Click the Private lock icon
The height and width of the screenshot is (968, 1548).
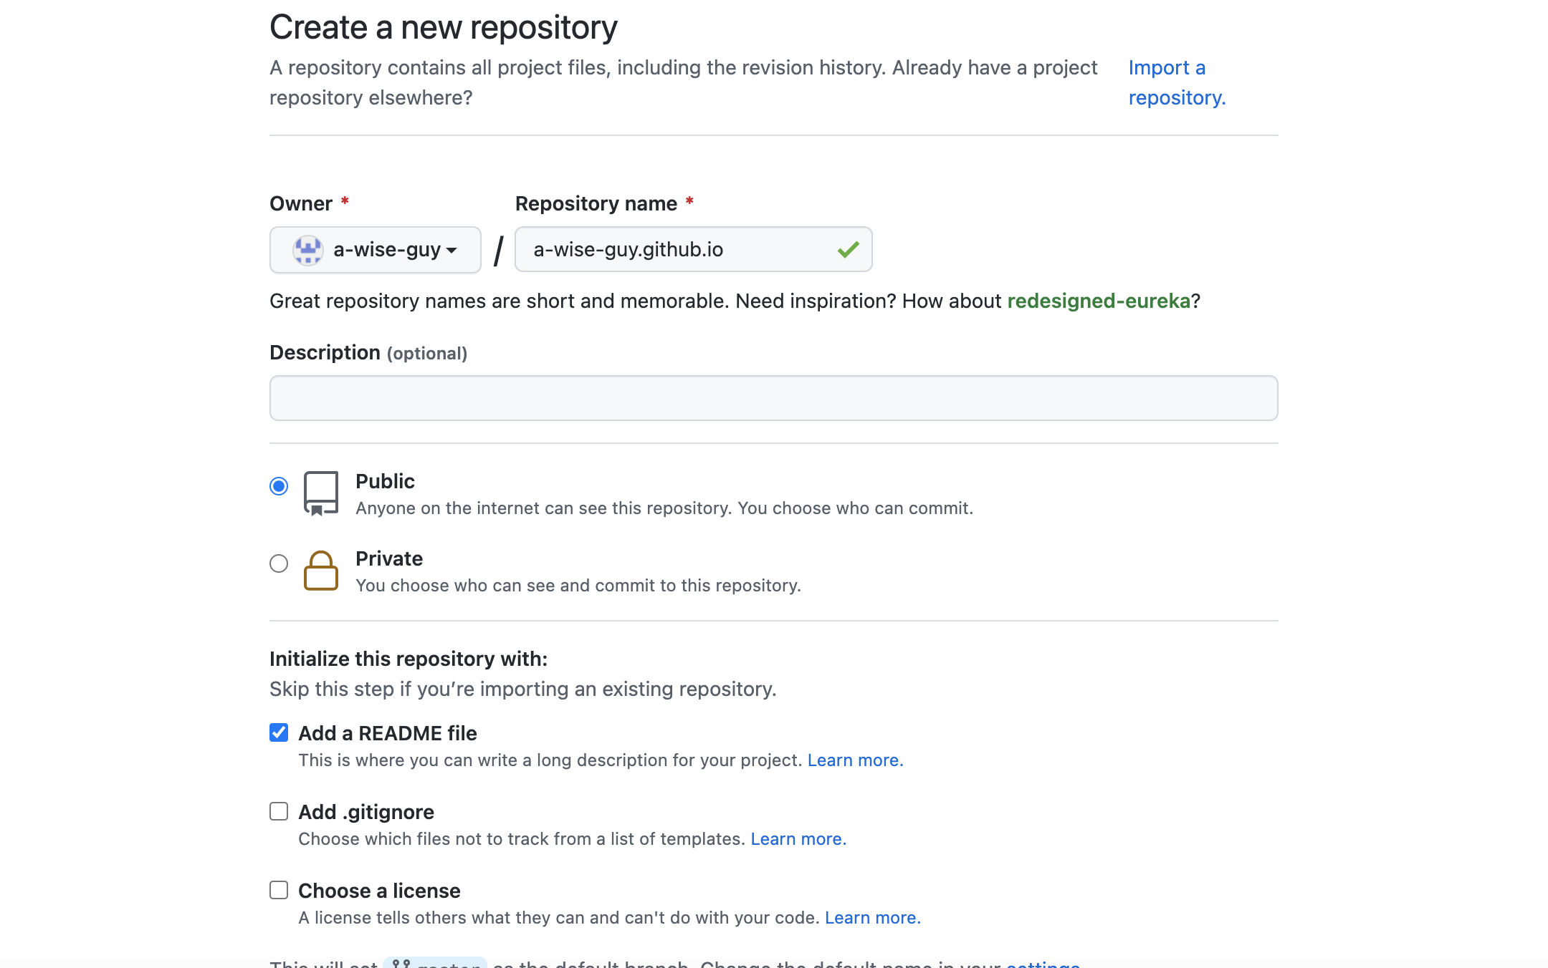pyautogui.click(x=320, y=571)
